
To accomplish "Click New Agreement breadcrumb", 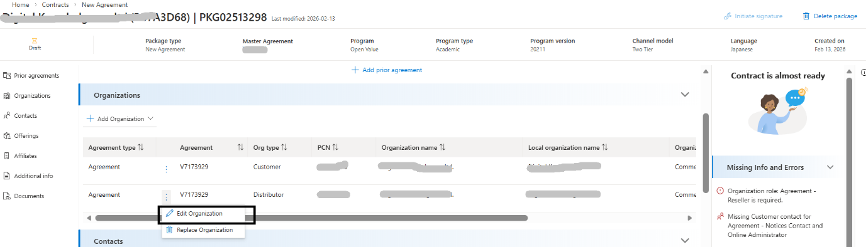I will (104, 4).
